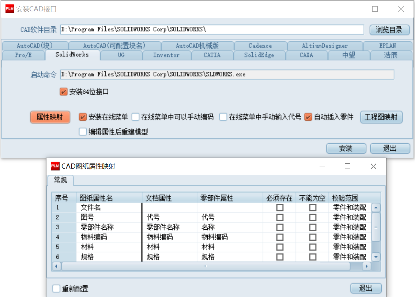Switch to the CATIA tab

212,55
